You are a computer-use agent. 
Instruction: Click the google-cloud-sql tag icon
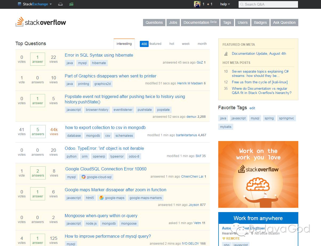(x=84, y=177)
